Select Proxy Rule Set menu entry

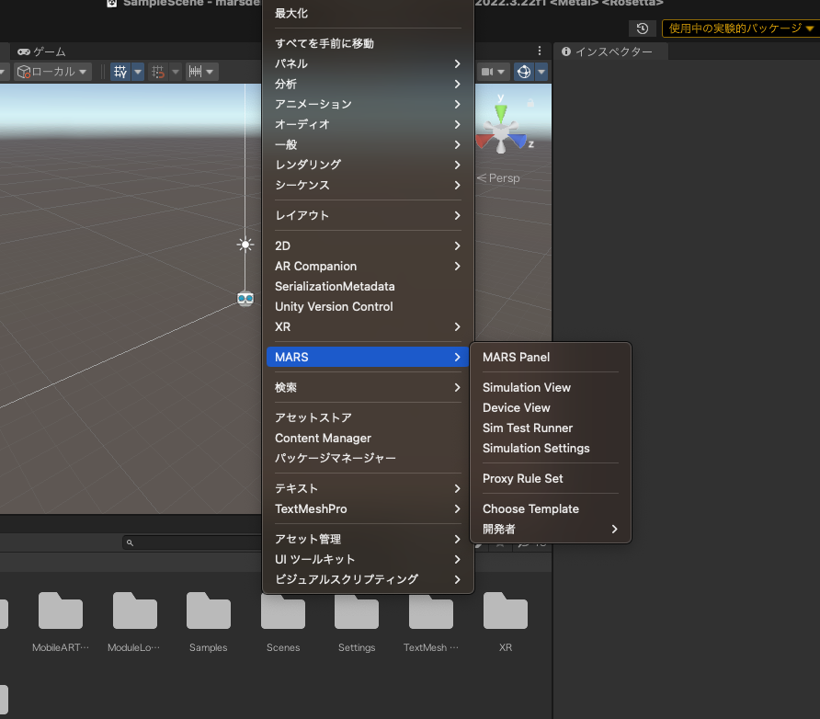tap(550, 478)
